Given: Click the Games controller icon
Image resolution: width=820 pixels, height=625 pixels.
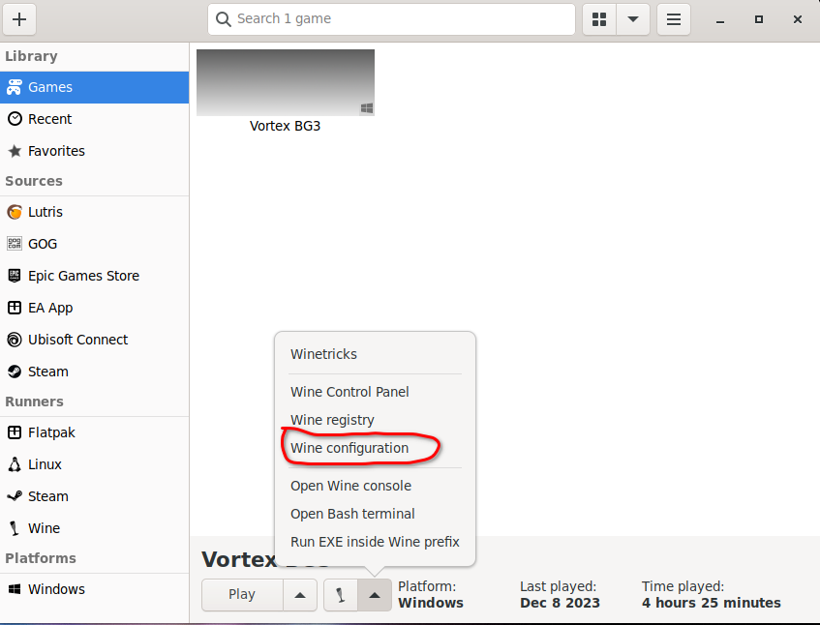Looking at the screenshot, I should (15, 87).
